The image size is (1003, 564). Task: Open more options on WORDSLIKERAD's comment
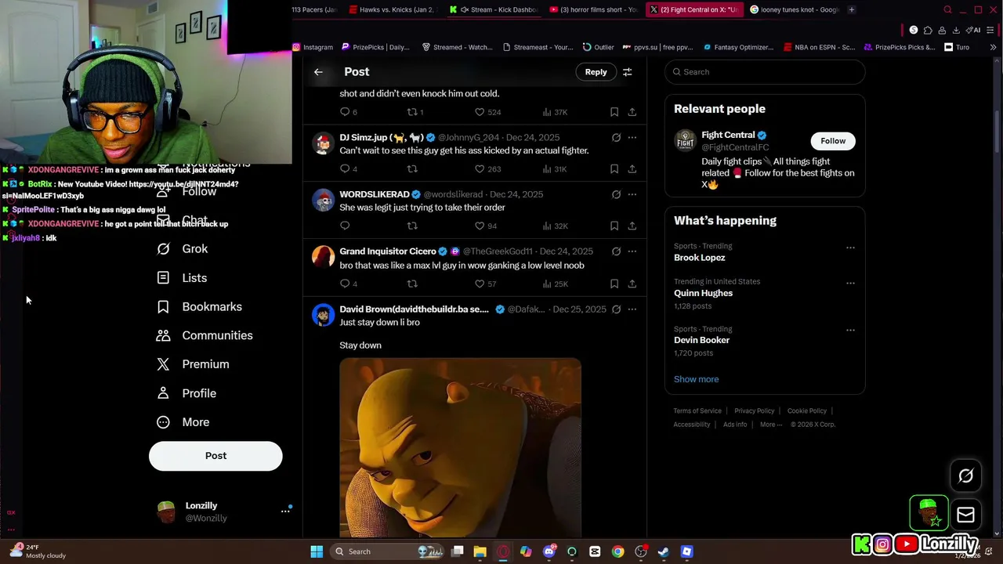632,194
